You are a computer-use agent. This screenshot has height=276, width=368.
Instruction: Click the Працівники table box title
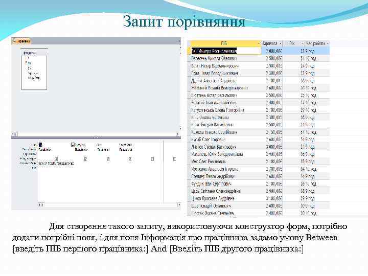[x=34, y=53]
